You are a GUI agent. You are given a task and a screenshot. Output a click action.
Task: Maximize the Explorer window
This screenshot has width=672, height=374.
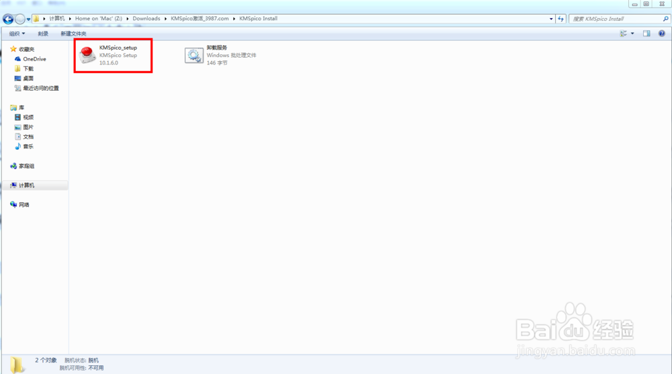[646, 4]
